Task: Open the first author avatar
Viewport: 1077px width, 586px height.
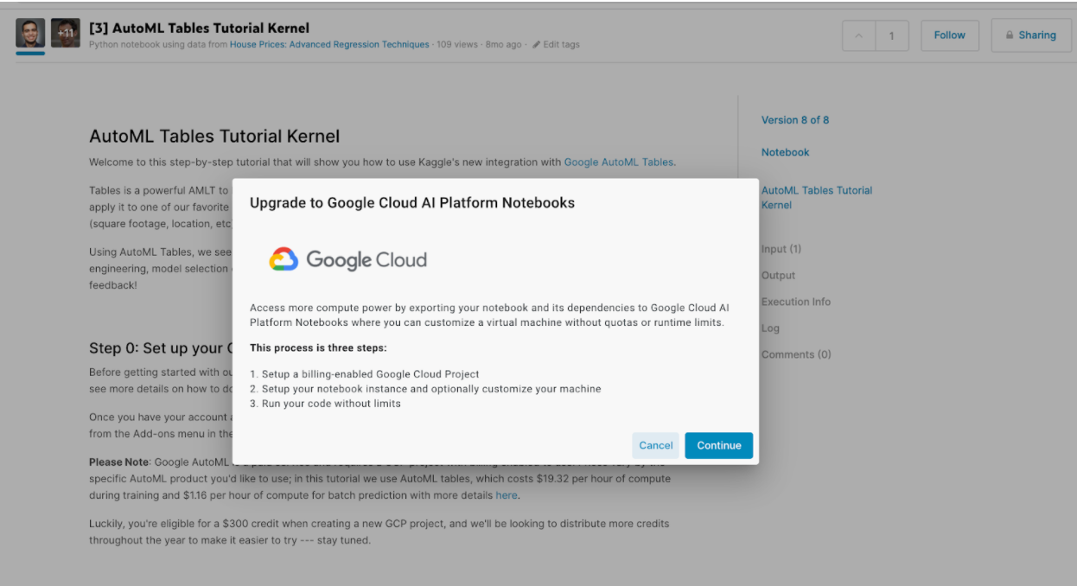Action: click(30, 33)
